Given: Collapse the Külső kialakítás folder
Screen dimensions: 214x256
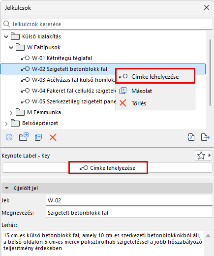Looking at the screenshot, I should click(6, 36).
